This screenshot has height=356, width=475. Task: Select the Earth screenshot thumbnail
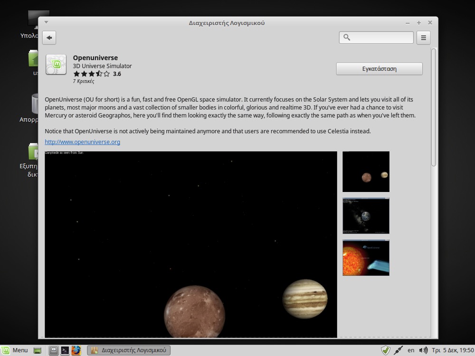[x=366, y=216]
